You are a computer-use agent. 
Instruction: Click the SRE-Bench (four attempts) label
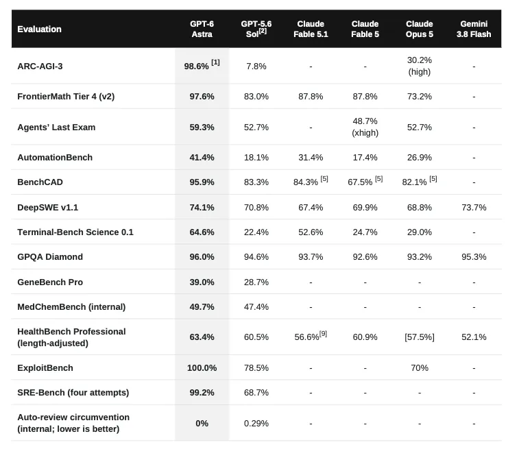point(73,392)
